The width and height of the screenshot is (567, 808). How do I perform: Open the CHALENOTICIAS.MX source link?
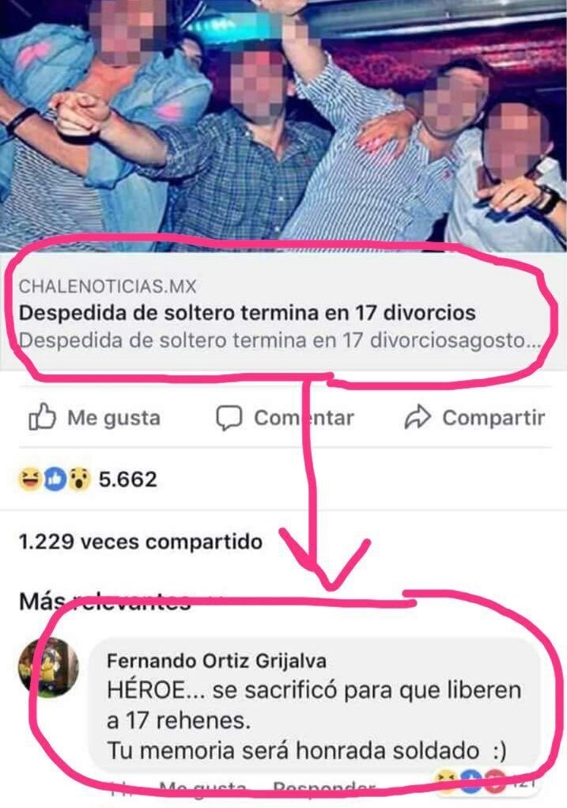point(108,286)
